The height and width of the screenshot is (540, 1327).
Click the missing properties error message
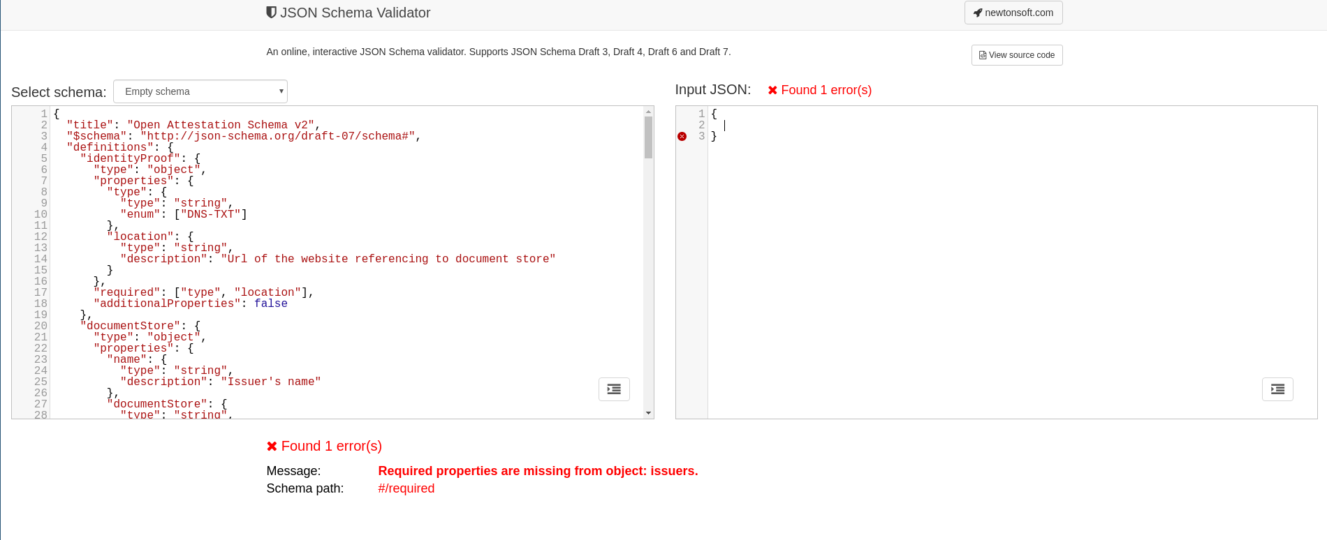click(538, 471)
